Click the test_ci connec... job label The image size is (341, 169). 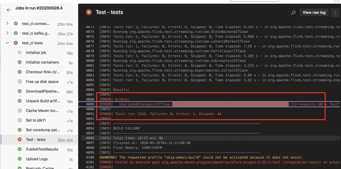click(35, 24)
